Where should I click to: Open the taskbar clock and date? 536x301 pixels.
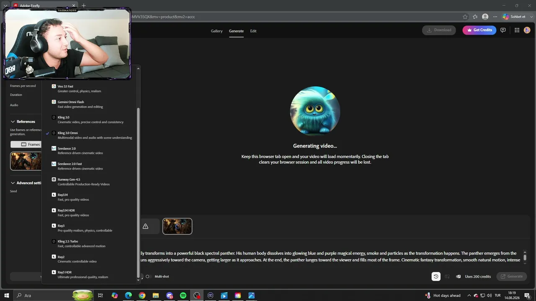tap(511, 296)
